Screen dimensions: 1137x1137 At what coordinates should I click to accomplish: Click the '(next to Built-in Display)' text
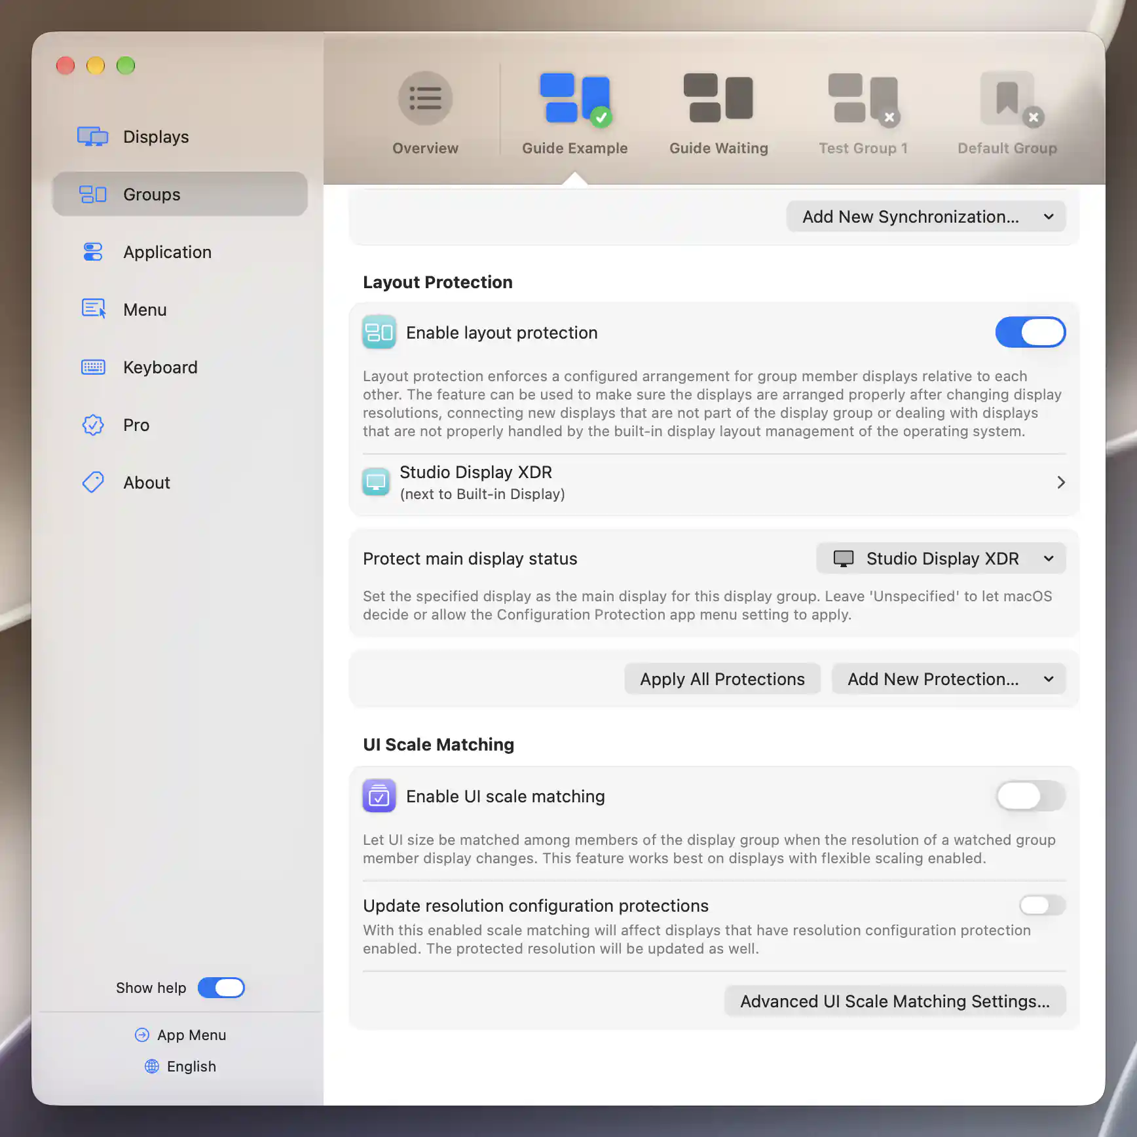[482, 494]
